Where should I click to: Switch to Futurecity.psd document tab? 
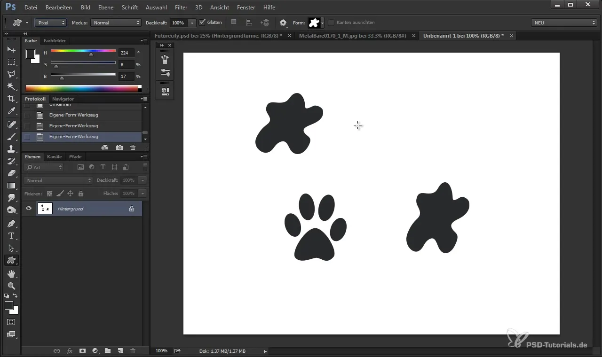pos(218,36)
